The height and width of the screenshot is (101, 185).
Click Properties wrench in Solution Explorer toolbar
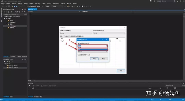pos(24,12)
